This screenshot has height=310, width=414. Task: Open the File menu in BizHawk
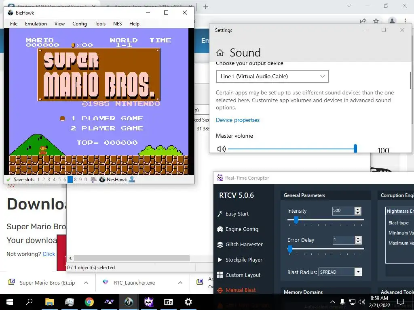tap(14, 24)
